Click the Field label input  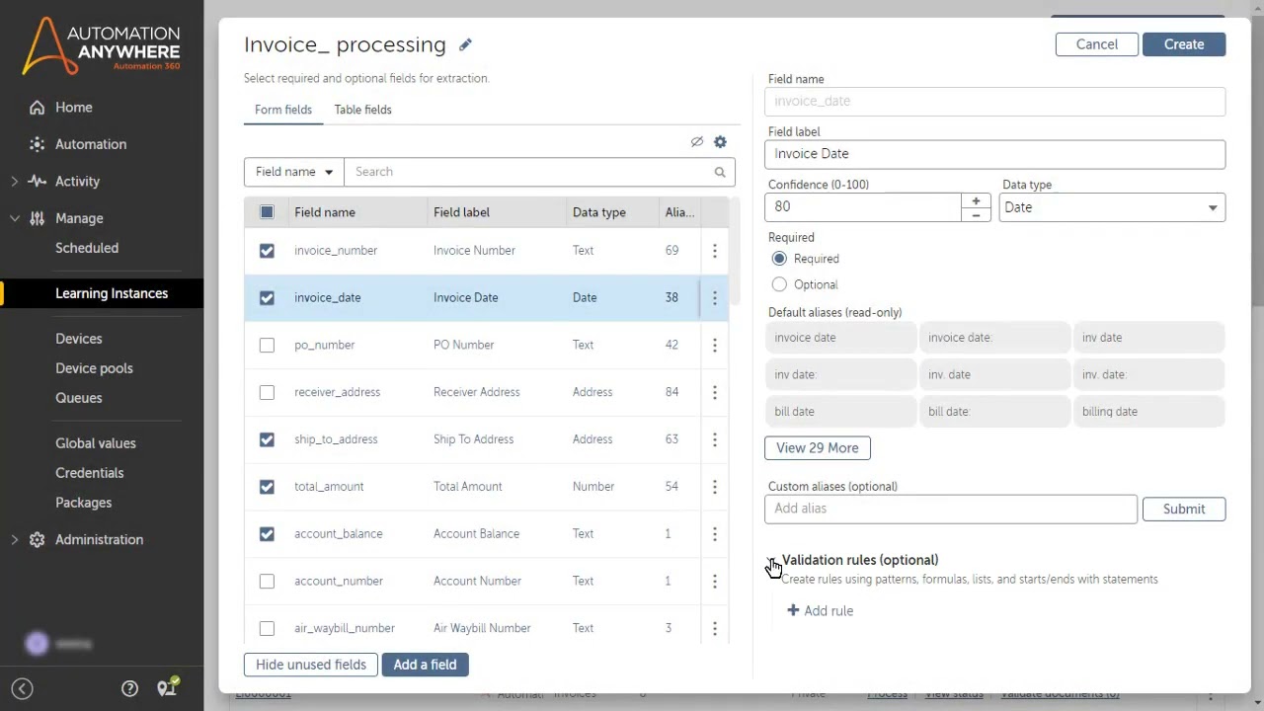[x=995, y=154]
